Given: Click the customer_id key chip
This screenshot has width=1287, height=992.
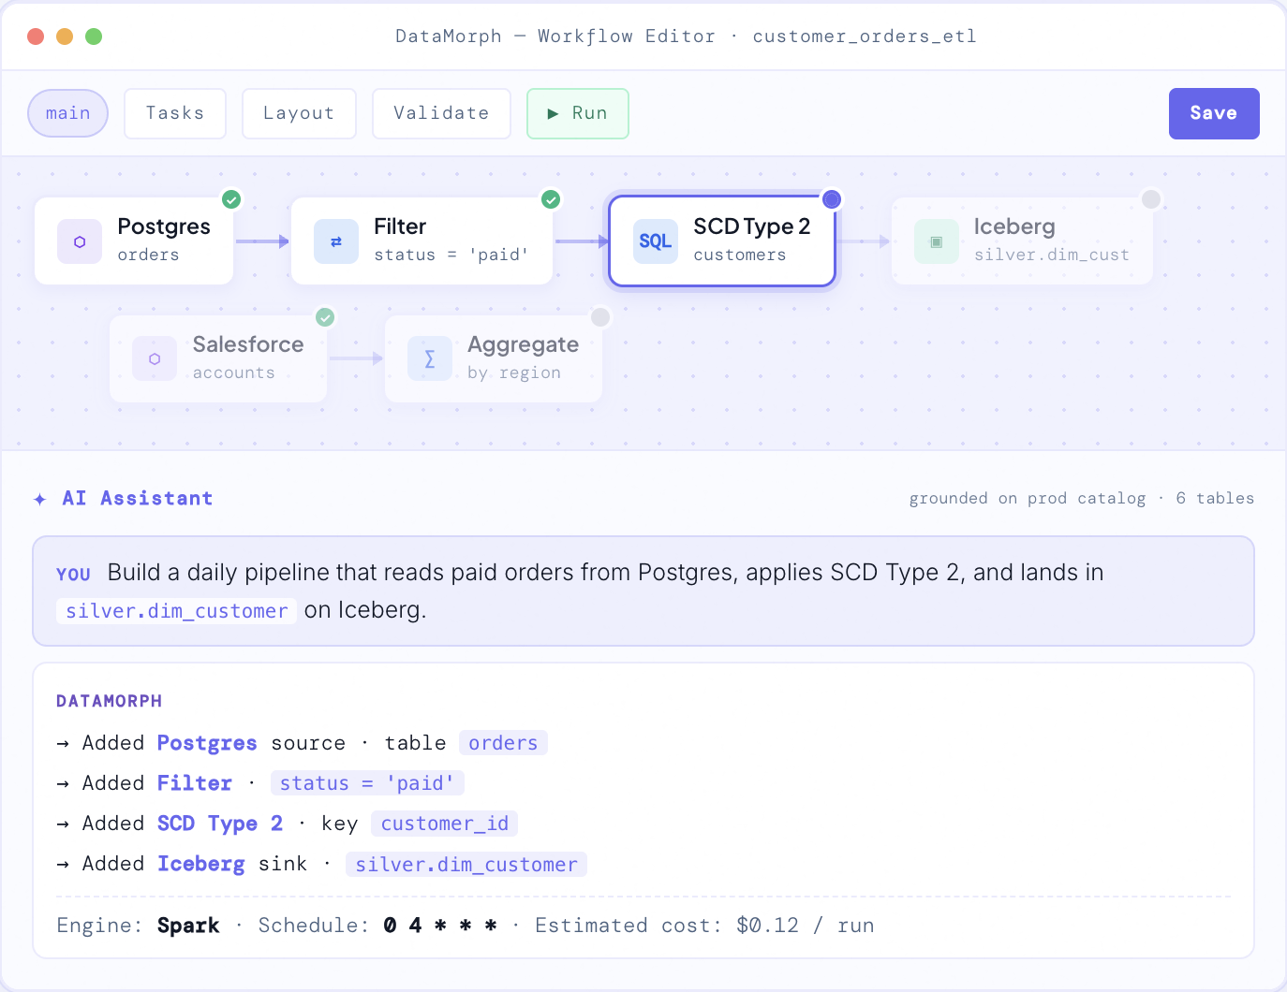Looking at the screenshot, I should coord(445,824).
